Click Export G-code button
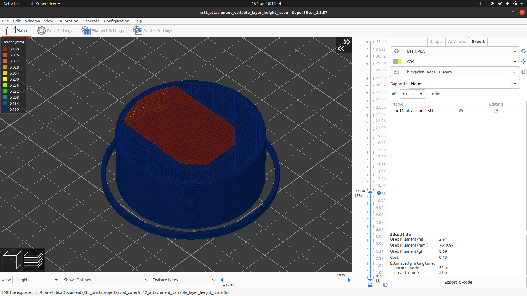The width and height of the screenshot is (527, 296). pos(458,282)
